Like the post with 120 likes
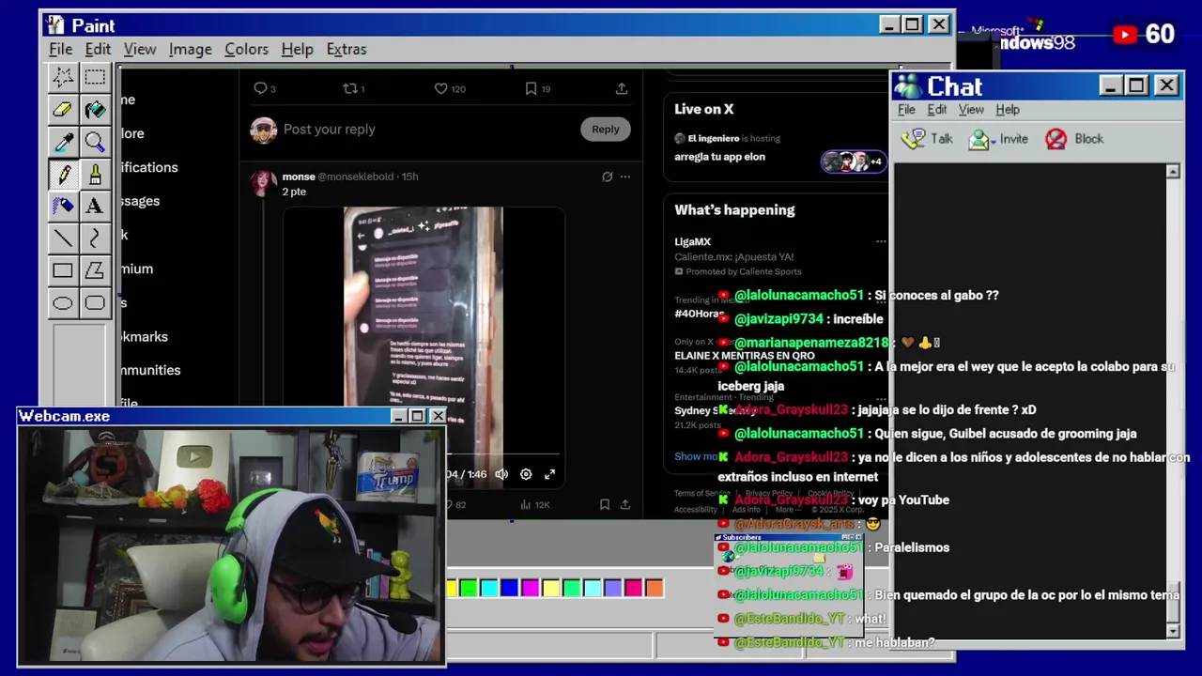 (440, 88)
